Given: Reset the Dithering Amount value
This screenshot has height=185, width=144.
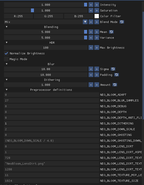Looking at the screenshot, I should [x=115, y=85].
